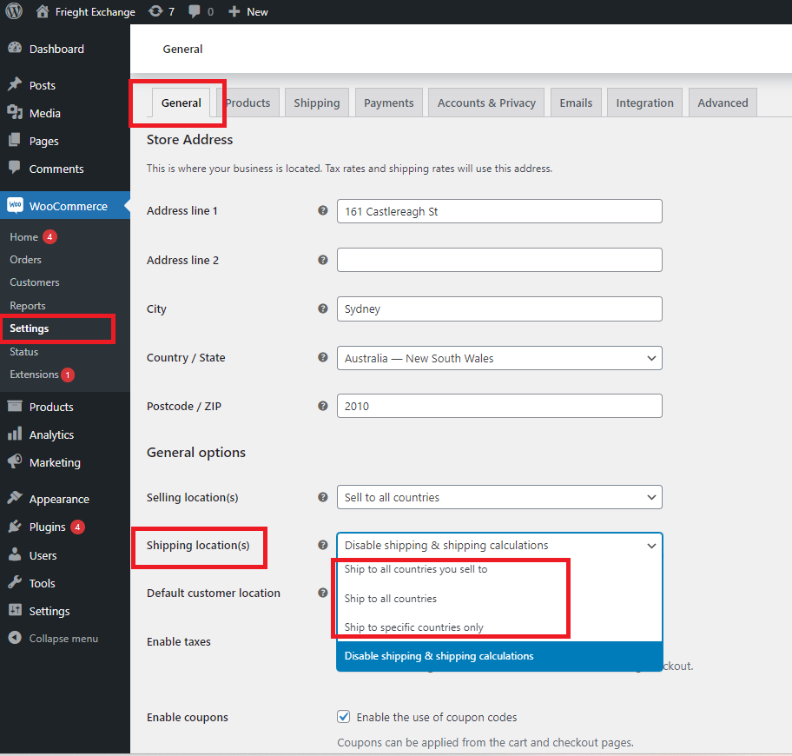Image resolution: width=792 pixels, height=756 pixels.
Task: Switch to the General tab
Action: tap(181, 103)
